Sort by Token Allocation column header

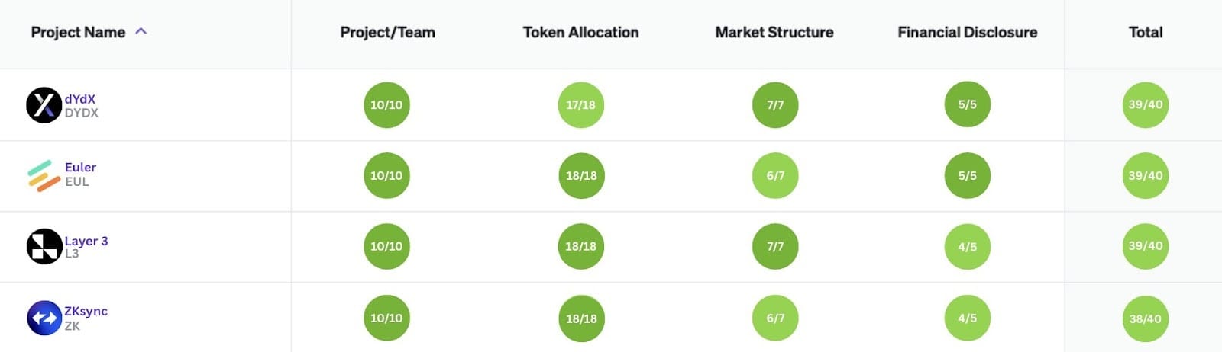click(x=580, y=32)
